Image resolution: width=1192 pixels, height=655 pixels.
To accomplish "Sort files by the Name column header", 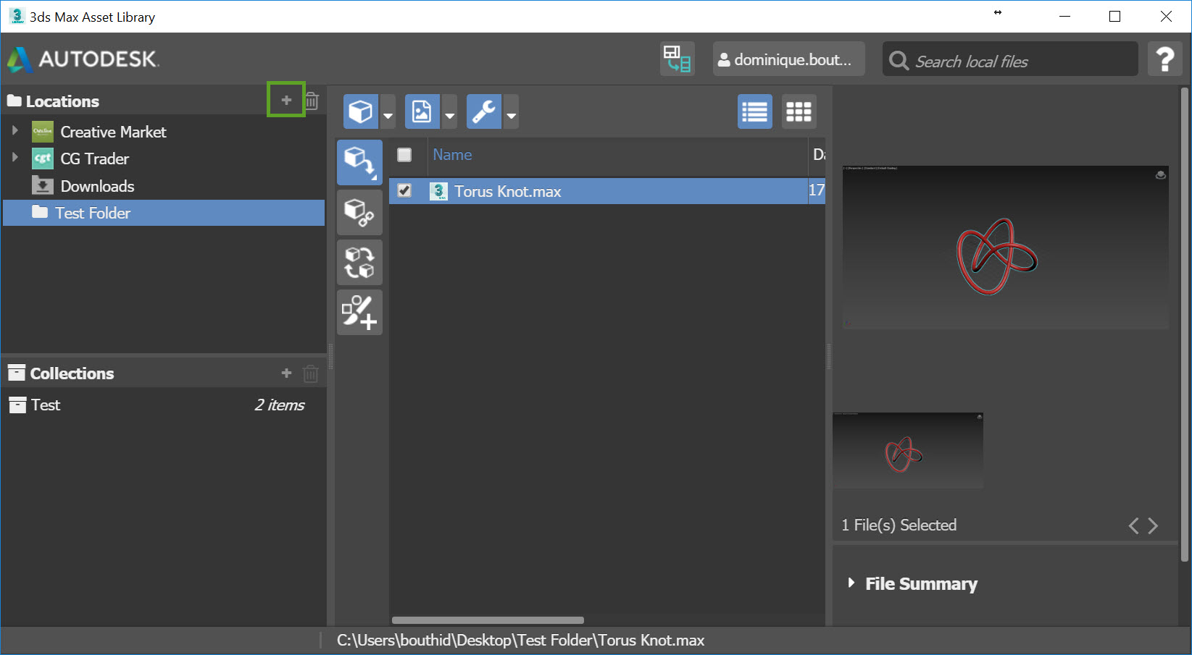I will pos(452,155).
